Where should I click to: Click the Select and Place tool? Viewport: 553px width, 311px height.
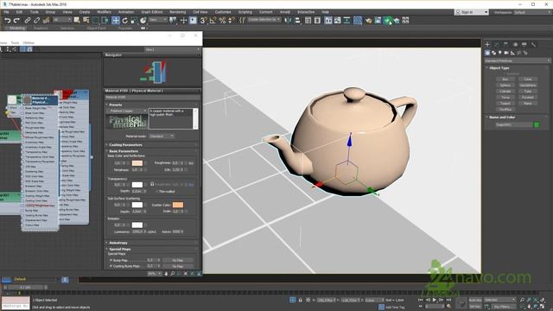[143, 21]
